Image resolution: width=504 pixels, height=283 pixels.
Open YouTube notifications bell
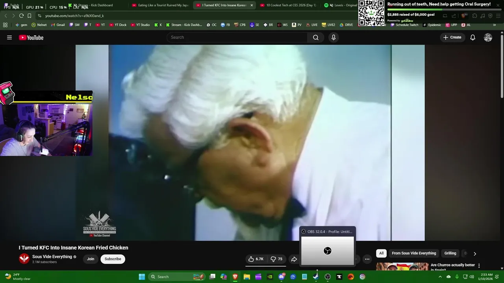472,37
